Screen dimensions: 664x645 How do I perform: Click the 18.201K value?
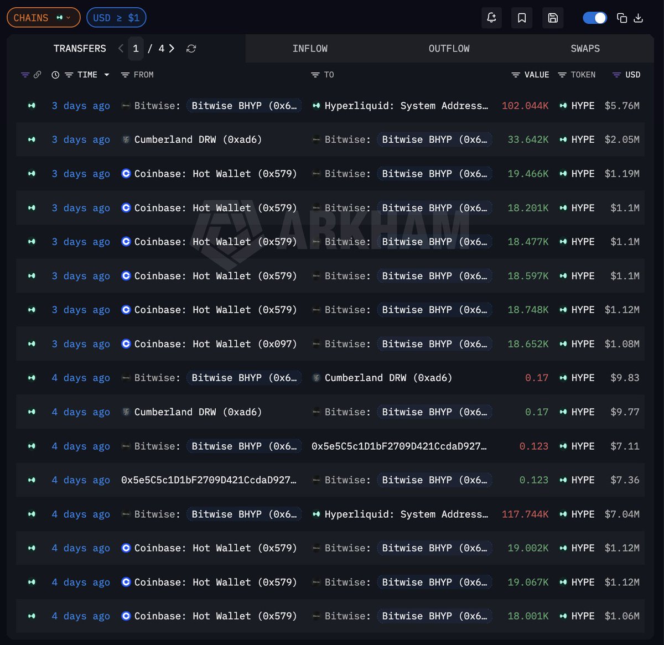click(528, 208)
